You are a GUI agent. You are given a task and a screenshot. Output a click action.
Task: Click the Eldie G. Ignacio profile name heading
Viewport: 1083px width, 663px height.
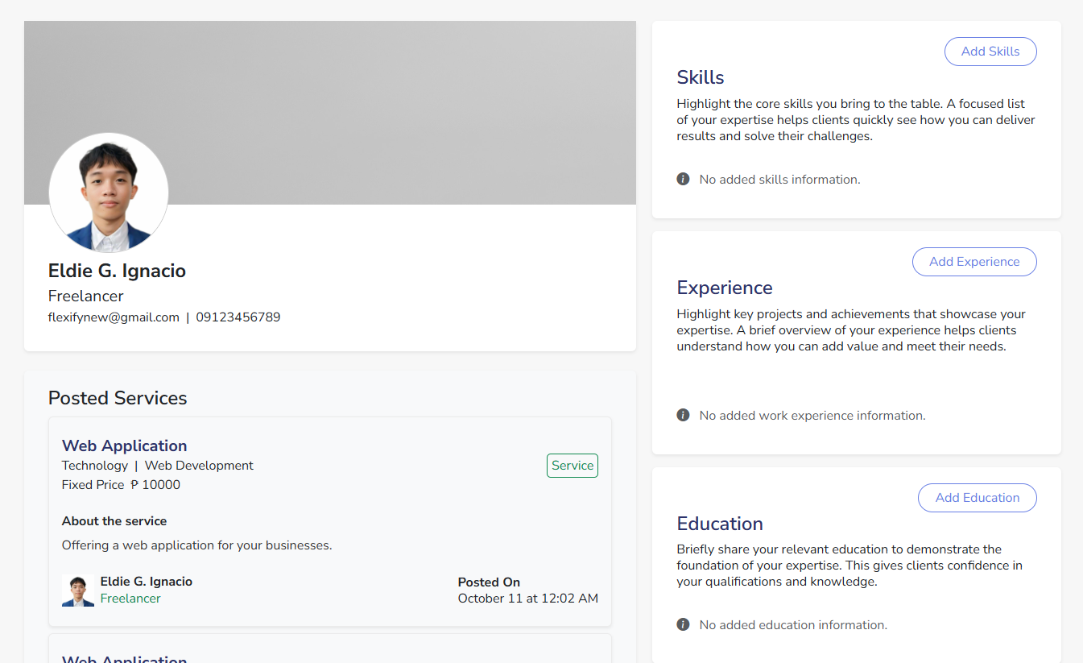click(117, 271)
